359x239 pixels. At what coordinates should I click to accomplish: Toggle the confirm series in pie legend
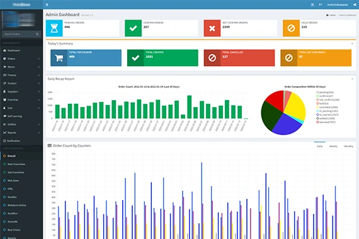tap(325, 96)
